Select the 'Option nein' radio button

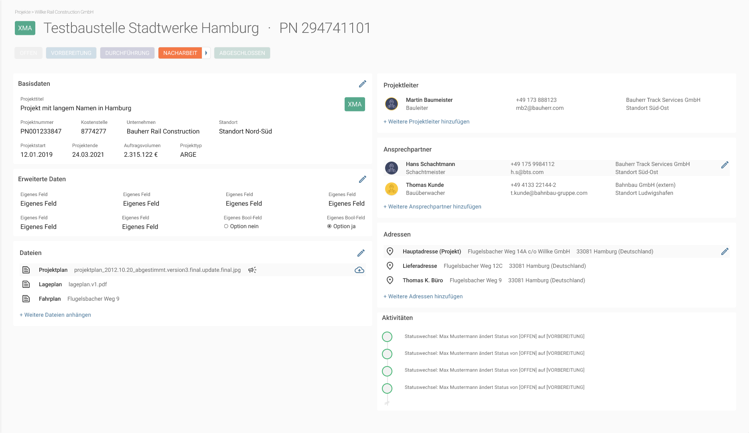(x=226, y=226)
